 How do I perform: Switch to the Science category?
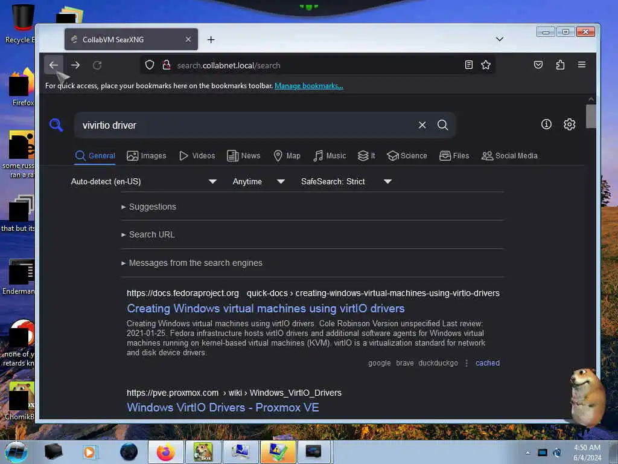pyautogui.click(x=407, y=156)
